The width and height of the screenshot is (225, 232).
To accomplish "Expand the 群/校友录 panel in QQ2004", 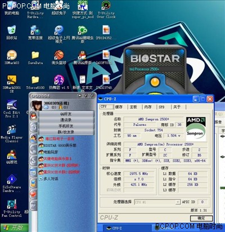I will tap(66, 132).
